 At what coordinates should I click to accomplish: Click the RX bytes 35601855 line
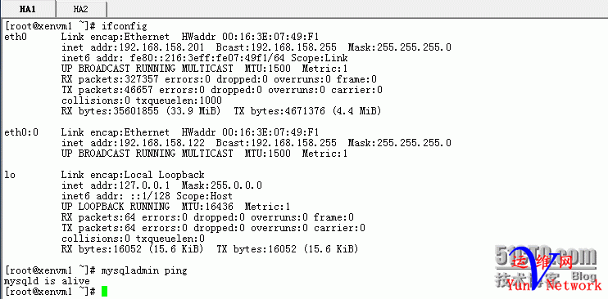coord(221,111)
